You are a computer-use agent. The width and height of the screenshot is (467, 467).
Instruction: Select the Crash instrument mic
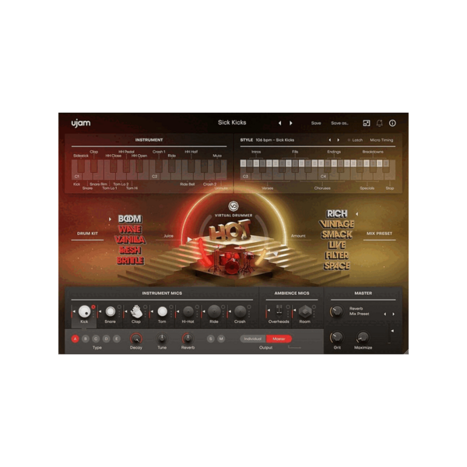240,312
